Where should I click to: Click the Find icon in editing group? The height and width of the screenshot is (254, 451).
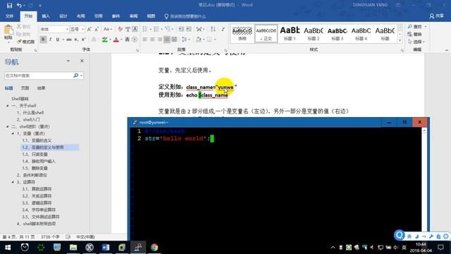[x=410, y=27]
